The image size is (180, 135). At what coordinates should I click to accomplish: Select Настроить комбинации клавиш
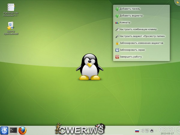(141, 29)
